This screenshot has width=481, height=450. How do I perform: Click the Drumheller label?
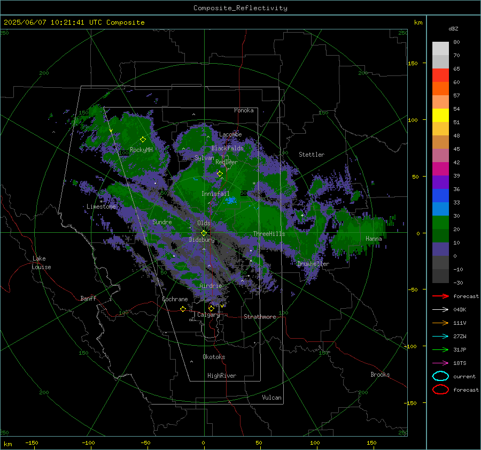point(313,264)
